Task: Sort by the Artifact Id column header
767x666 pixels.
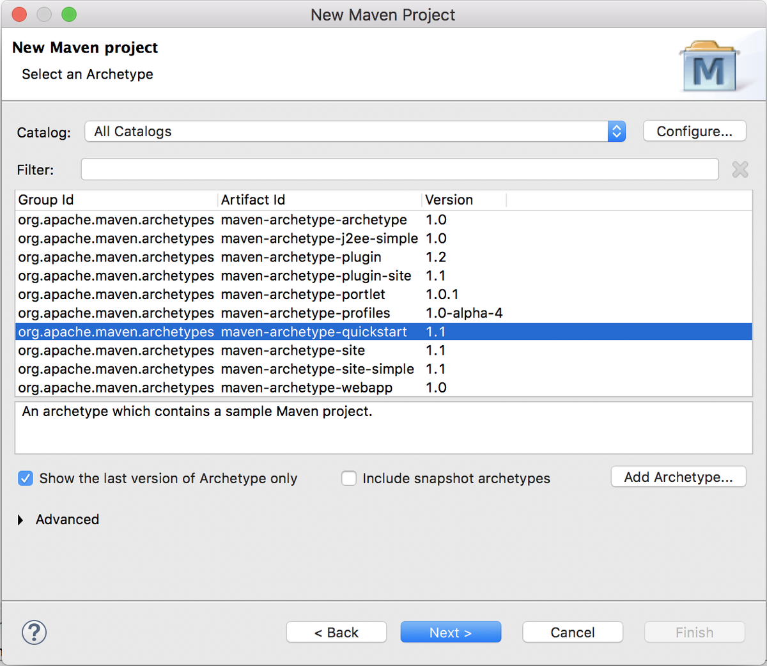Action: 320,200
